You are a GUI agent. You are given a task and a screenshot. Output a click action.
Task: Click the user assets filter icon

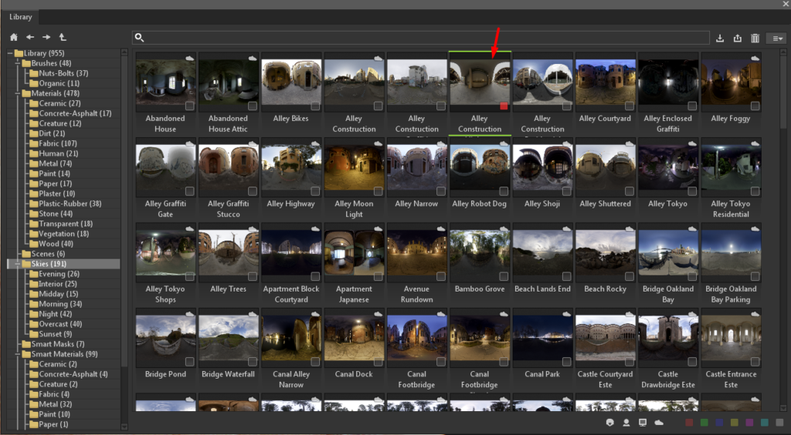click(x=626, y=423)
